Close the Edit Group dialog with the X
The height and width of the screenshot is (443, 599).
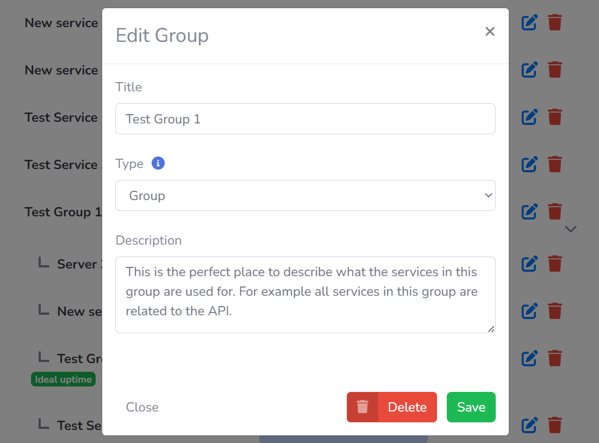pyautogui.click(x=490, y=31)
